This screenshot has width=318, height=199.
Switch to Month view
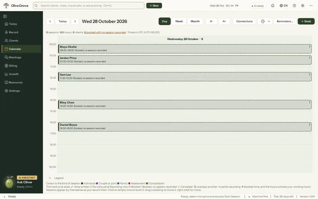195,21
